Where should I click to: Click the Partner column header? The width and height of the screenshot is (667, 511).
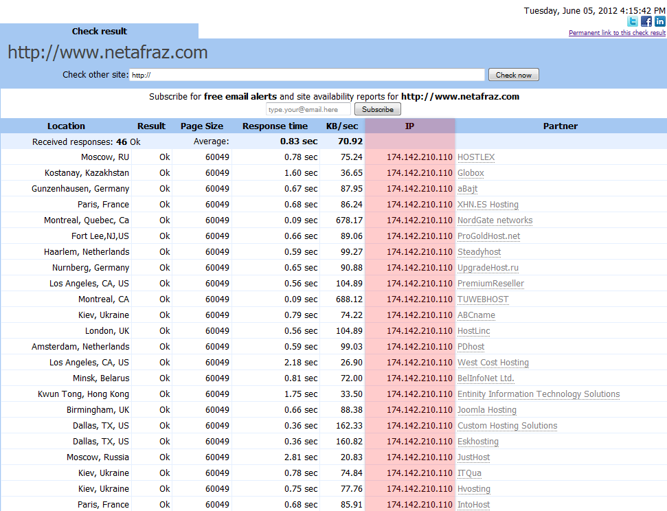(561, 126)
